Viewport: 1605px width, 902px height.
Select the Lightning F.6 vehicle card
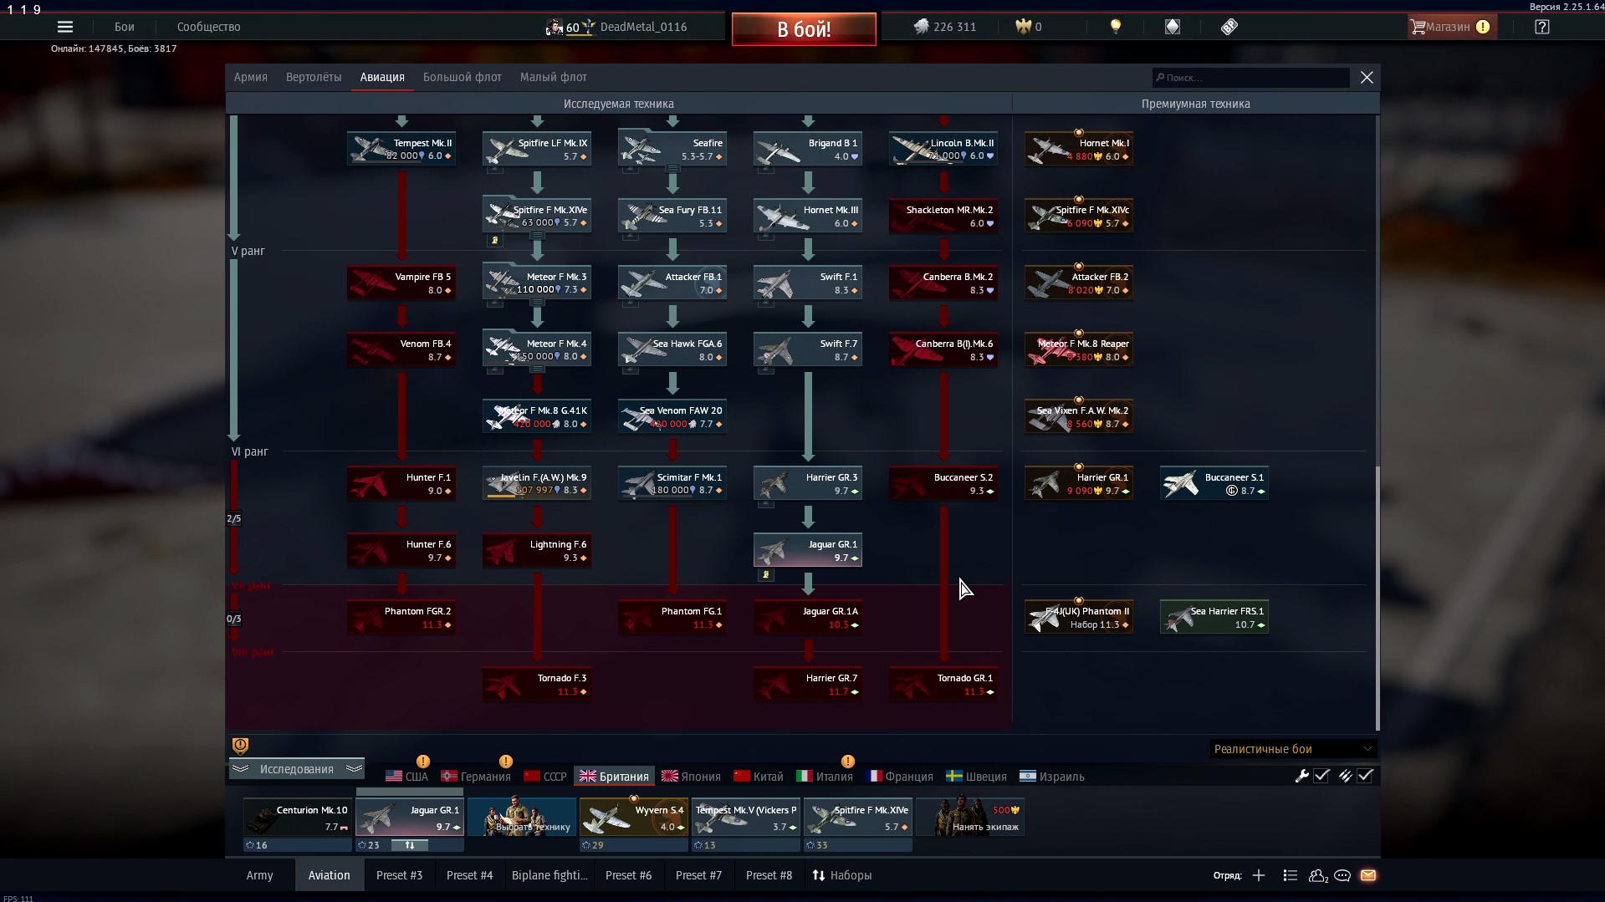pos(537,551)
